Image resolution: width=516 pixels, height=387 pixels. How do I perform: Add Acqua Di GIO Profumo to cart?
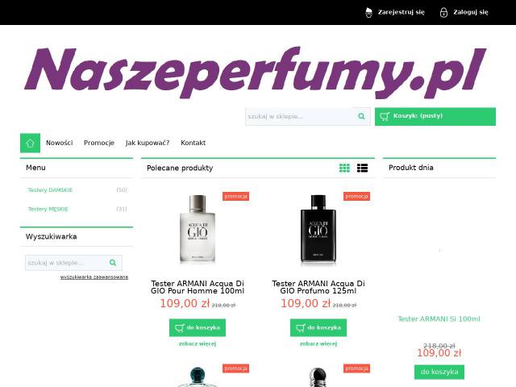coord(318,328)
